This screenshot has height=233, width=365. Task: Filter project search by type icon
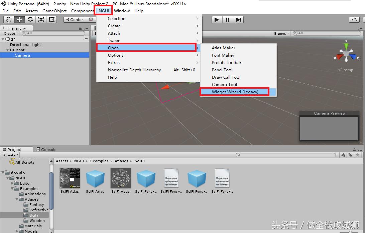[x=343, y=155]
